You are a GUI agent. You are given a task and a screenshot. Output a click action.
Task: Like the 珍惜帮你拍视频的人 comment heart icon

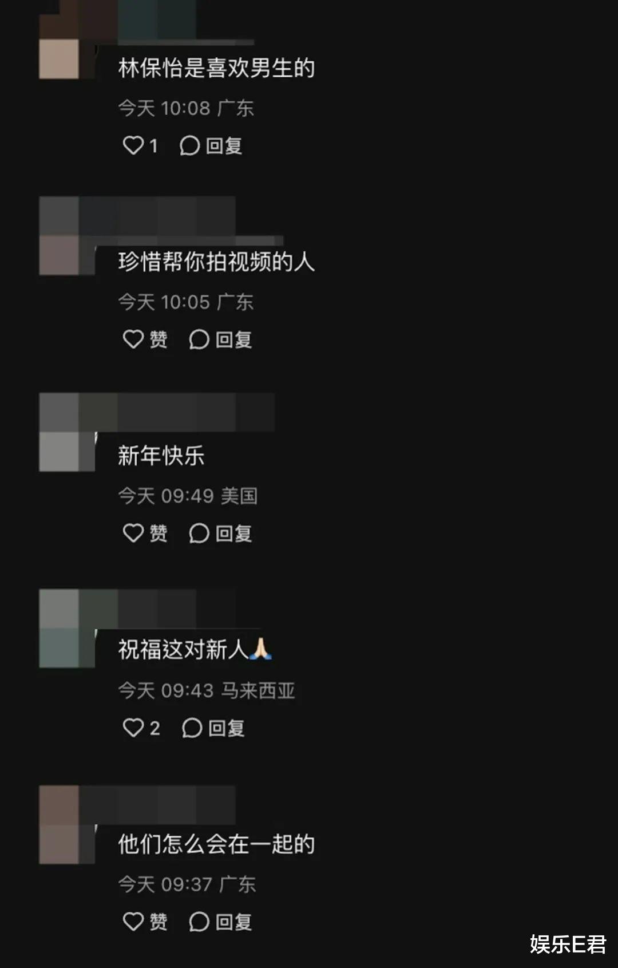(133, 339)
